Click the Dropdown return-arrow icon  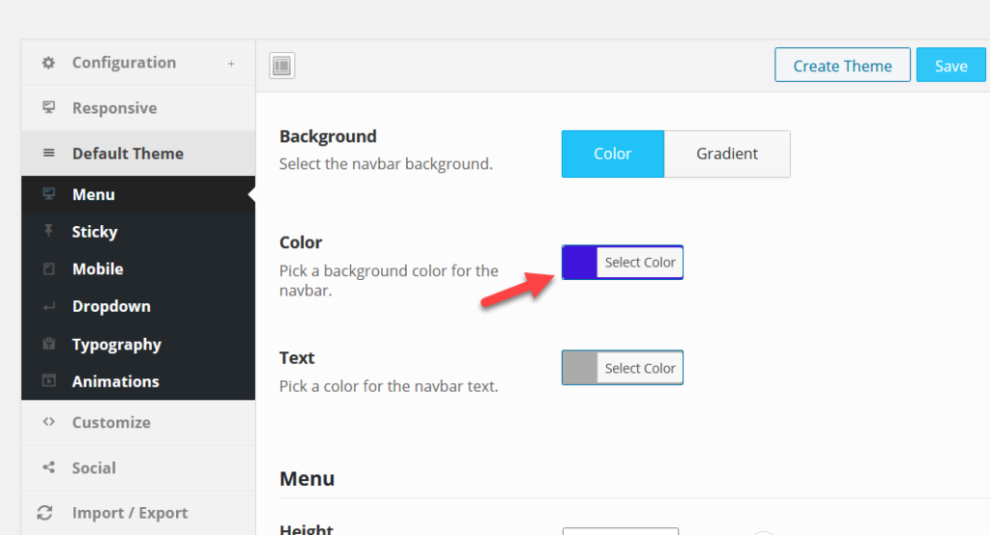click(x=48, y=307)
